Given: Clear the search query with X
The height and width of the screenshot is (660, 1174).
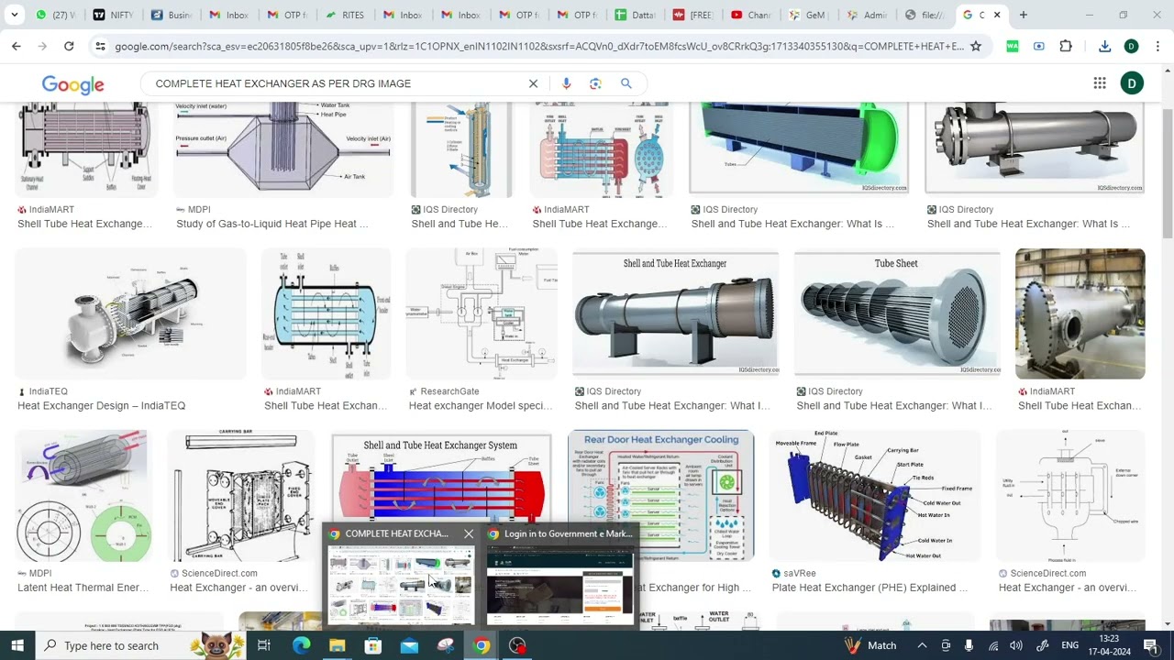Looking at the screenshot, I should tap(533, 83).
